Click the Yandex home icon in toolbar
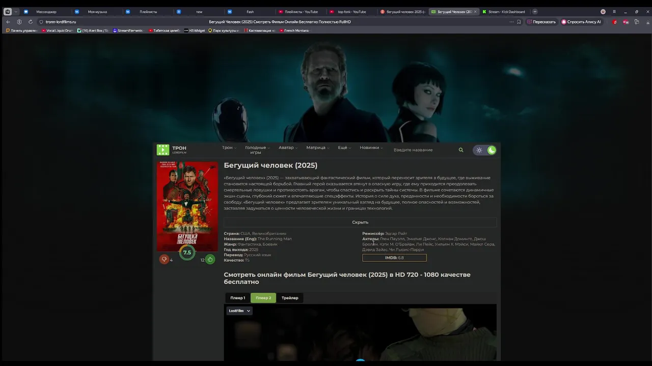This screenshot has width=652, height=366. pyautogui.click(x=19, y=22)
